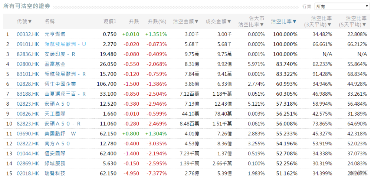Screen dimensions: 371x178
Task: Click stock name 恆安國際
Action: [55, 154]
